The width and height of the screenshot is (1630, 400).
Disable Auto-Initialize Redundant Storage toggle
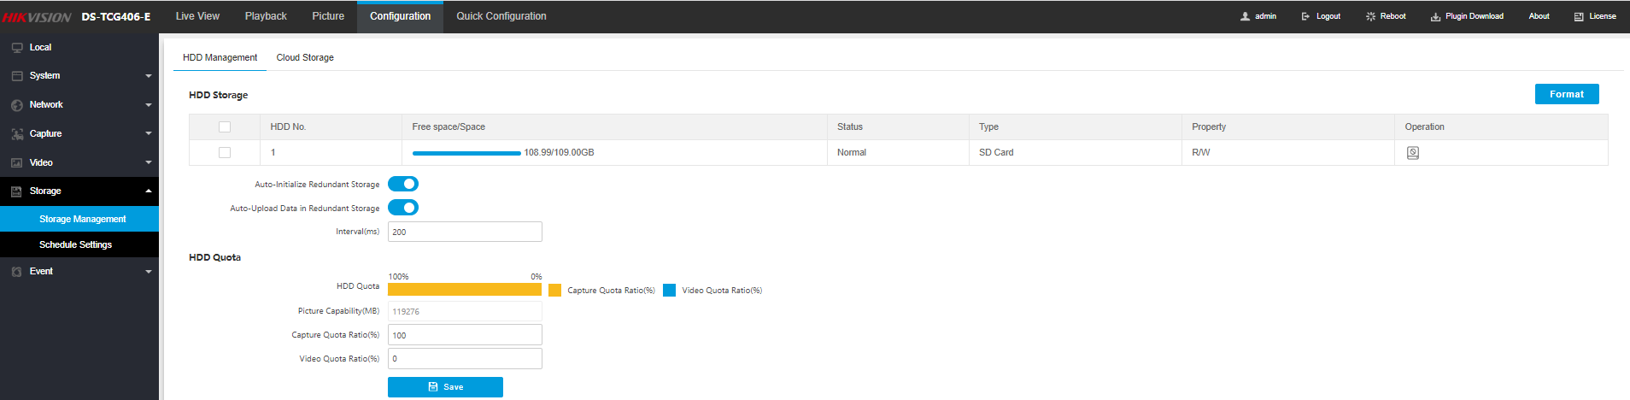(x=403, y=184)
